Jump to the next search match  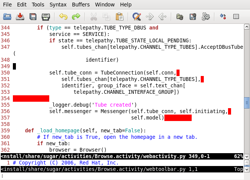pos(150,17)
